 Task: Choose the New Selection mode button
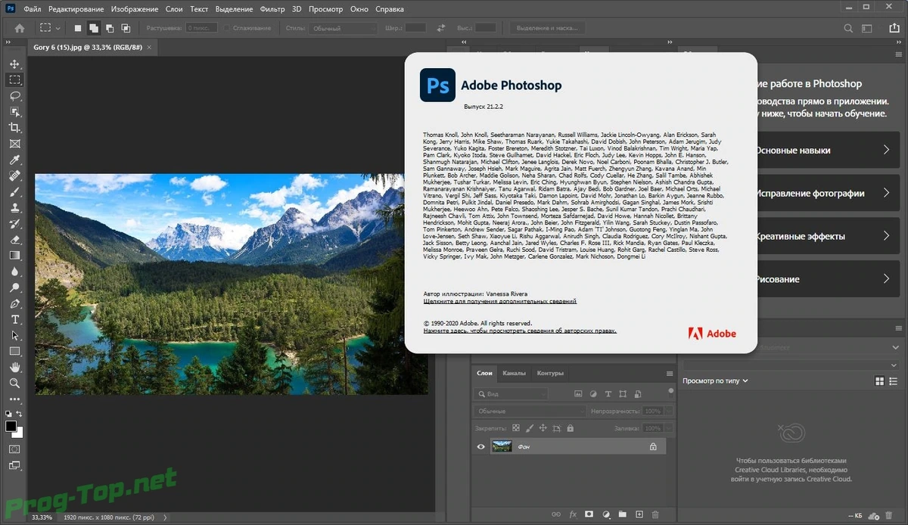(78, 28)
